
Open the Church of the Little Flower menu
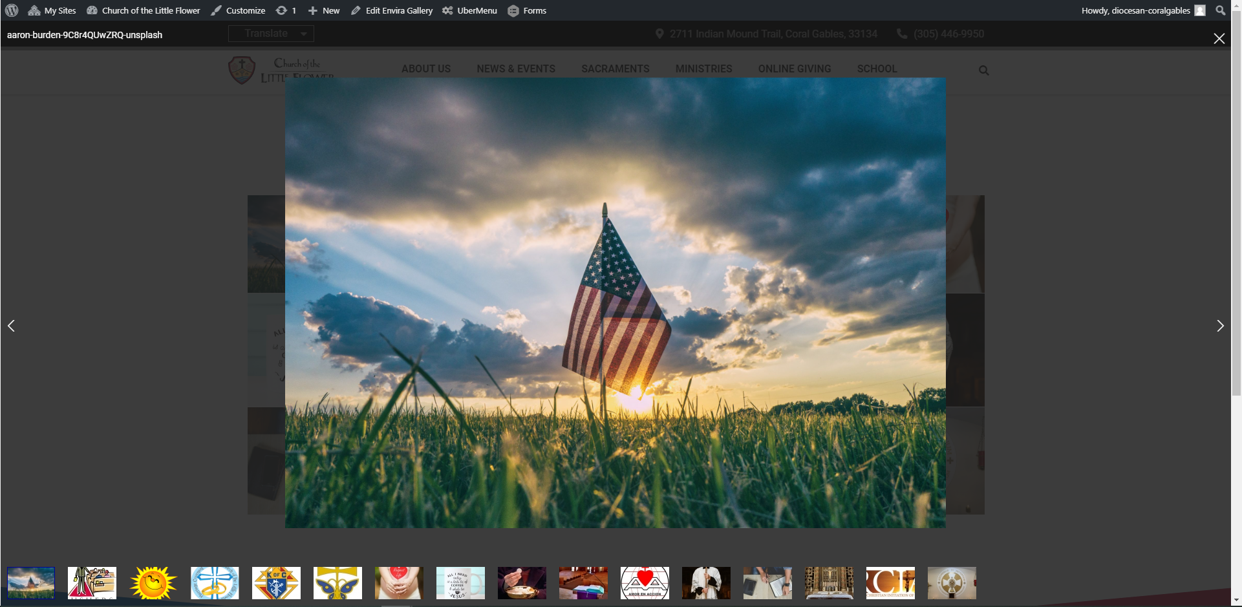144,10
